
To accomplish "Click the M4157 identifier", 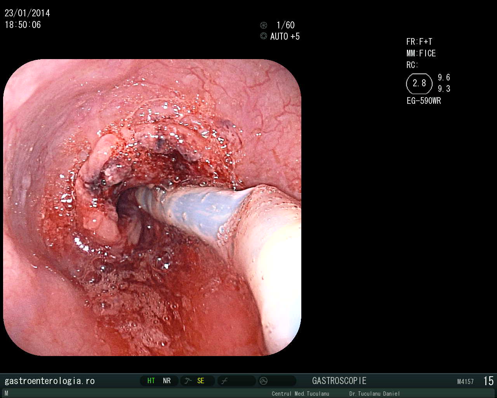I will 466,382.
